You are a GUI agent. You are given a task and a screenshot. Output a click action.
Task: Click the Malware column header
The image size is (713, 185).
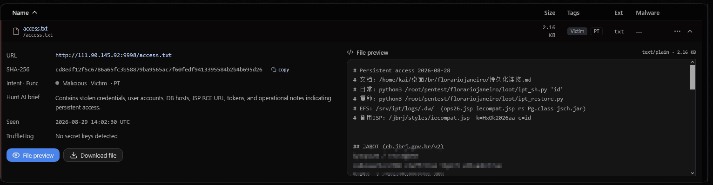click(x=648, y=13)
